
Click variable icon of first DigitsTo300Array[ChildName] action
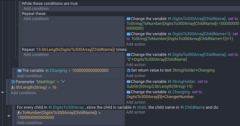point(128,19)
